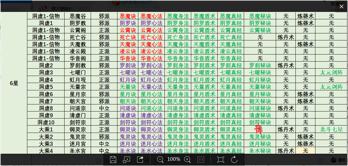Select sect name 恶魔谷
Screen dimensions: 348x166
click(x=77, y=16)
